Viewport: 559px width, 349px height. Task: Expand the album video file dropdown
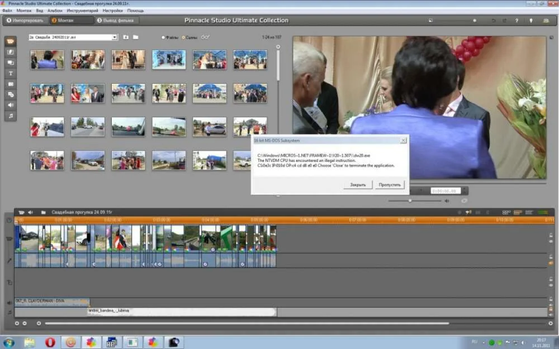(x=115, y=37)
